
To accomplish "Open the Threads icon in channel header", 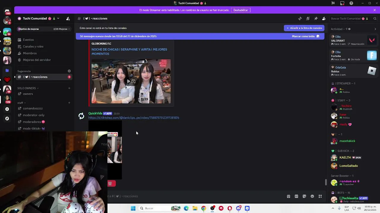I will click(300, 18).
